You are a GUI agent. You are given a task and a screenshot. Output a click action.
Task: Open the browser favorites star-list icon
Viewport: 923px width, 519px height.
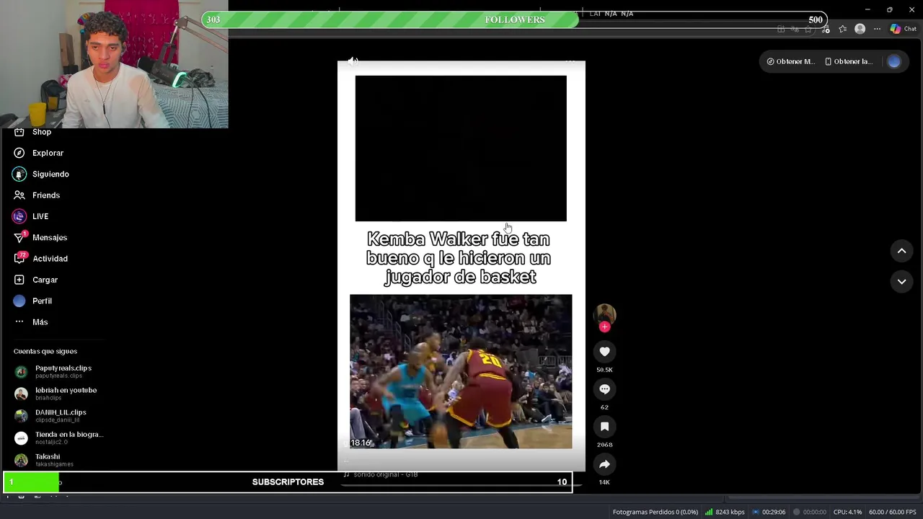[x=842, y=29]
